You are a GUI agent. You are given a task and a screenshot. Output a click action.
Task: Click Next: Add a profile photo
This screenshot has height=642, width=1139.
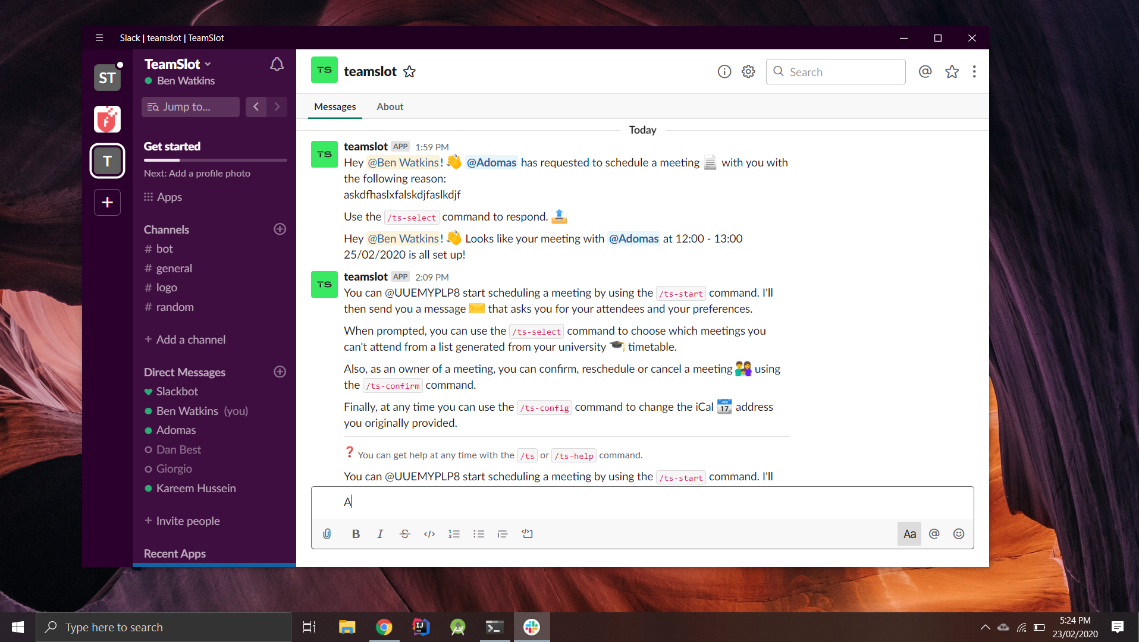coord(197,173)
